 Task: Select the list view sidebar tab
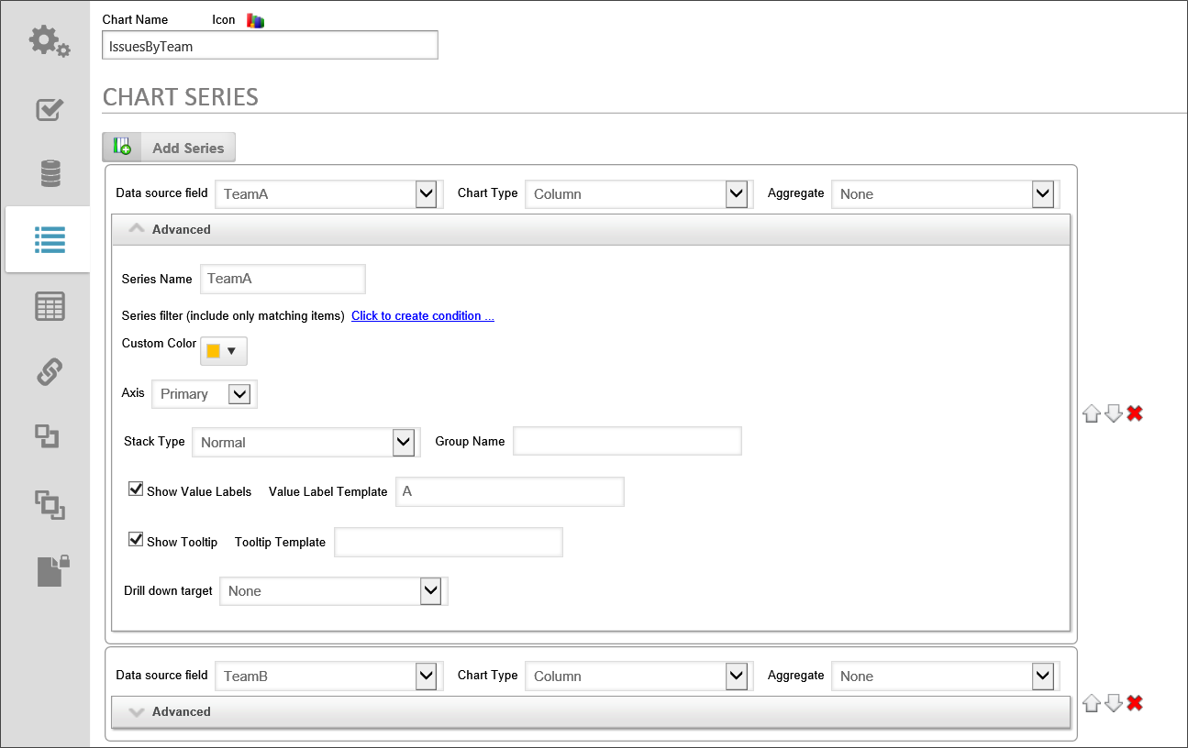coord(50,239)
